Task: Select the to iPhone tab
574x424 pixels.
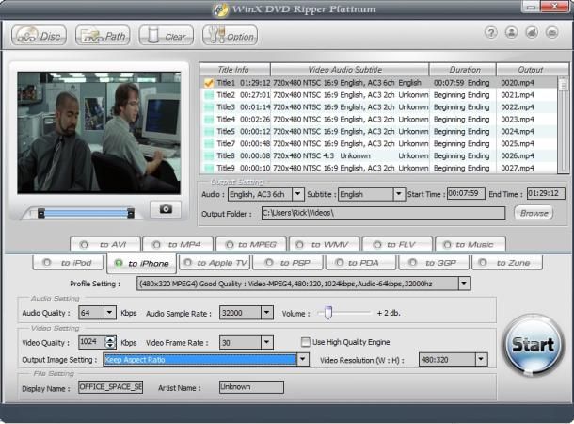Action: pyautogui.click(x=141, y=264)
